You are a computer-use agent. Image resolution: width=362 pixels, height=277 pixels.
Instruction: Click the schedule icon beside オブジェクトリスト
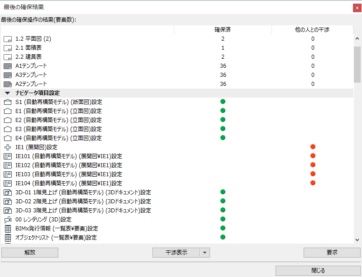[7, 237]
